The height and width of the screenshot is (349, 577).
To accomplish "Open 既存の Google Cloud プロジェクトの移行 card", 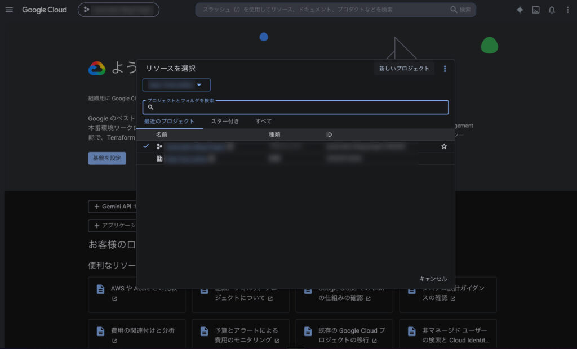I will (x=344, y=335).
